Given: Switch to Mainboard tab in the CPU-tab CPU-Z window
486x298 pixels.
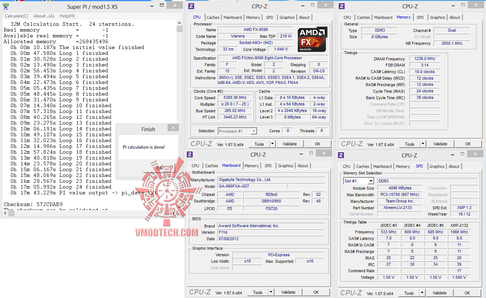Looking at the screenshot, I should 233,17.
